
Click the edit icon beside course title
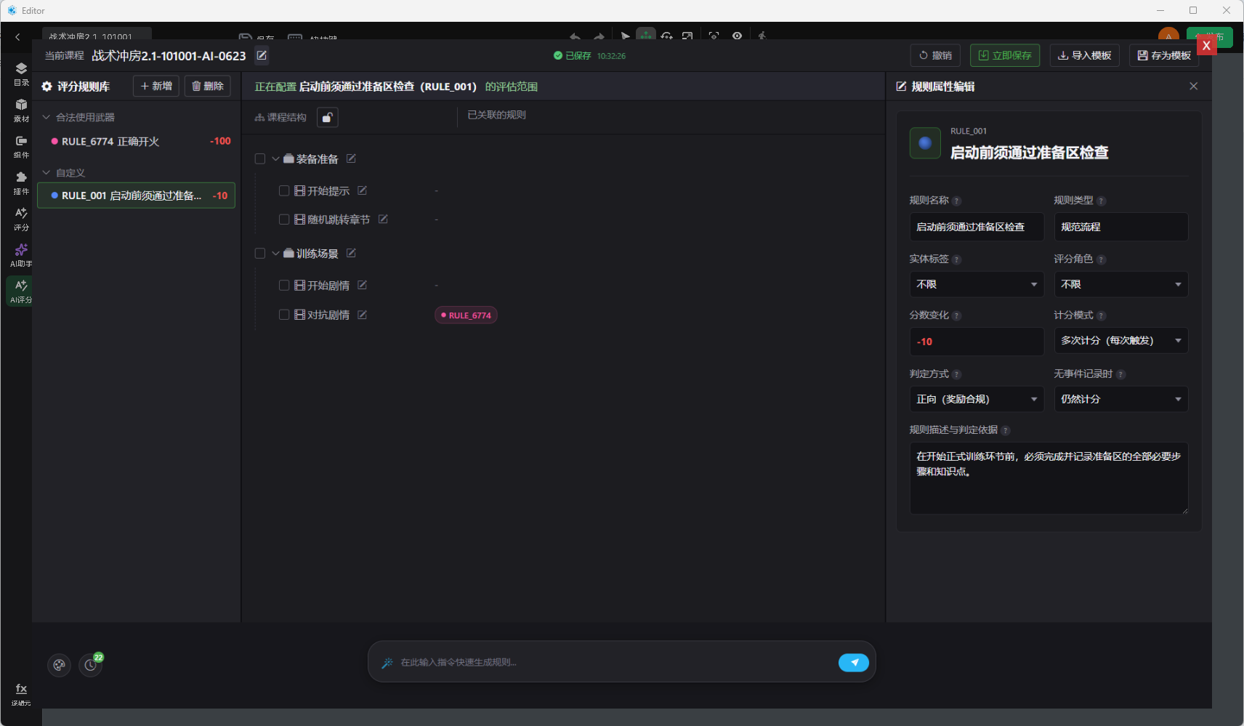point(262,55)
